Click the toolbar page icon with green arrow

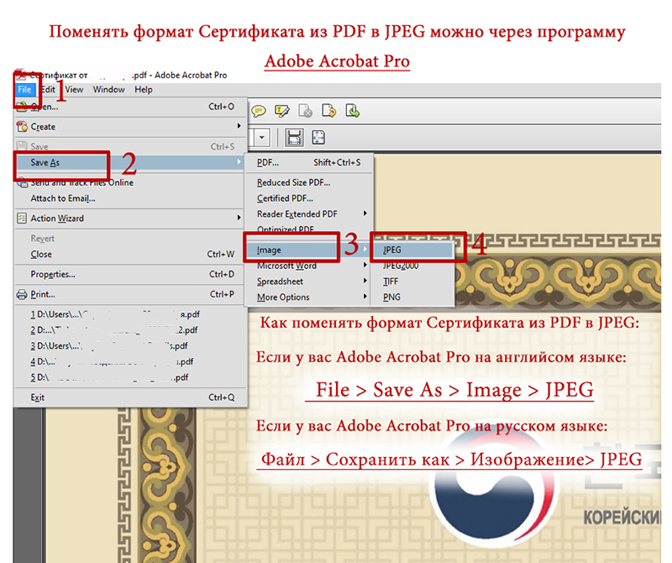click(x=353, y=111)
